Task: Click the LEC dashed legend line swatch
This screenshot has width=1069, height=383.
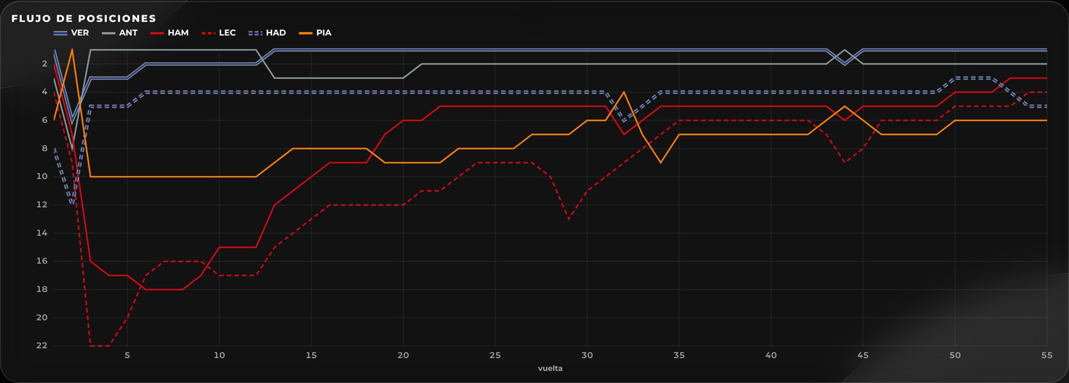Action: tap(208, 33)
